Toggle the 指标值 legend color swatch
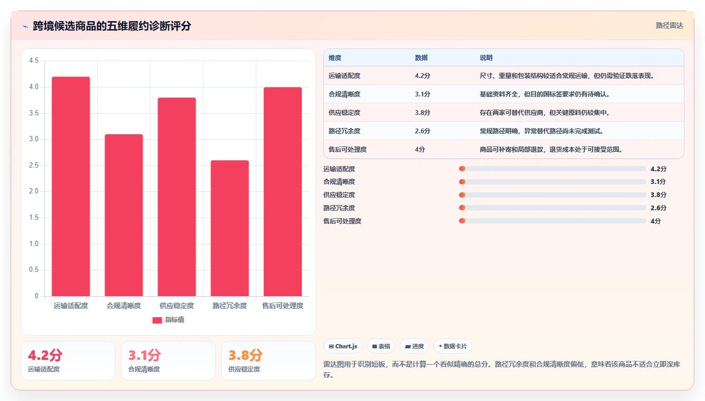Image resolution: width=705 pixels, height=401 pixels. (x=157, y=320)
